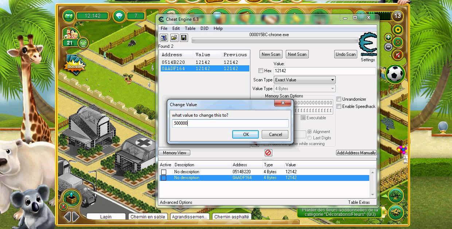452x229 pixels.
Task: Click the green crate storage icon
Action: tap(71, 198)
